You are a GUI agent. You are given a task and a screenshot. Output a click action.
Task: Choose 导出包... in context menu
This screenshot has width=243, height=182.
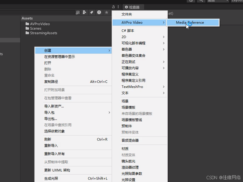pos(73,119)
